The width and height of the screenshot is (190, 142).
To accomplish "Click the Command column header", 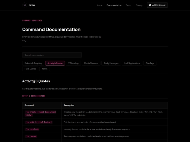I will pyautogui.click(x=29, y=105).
